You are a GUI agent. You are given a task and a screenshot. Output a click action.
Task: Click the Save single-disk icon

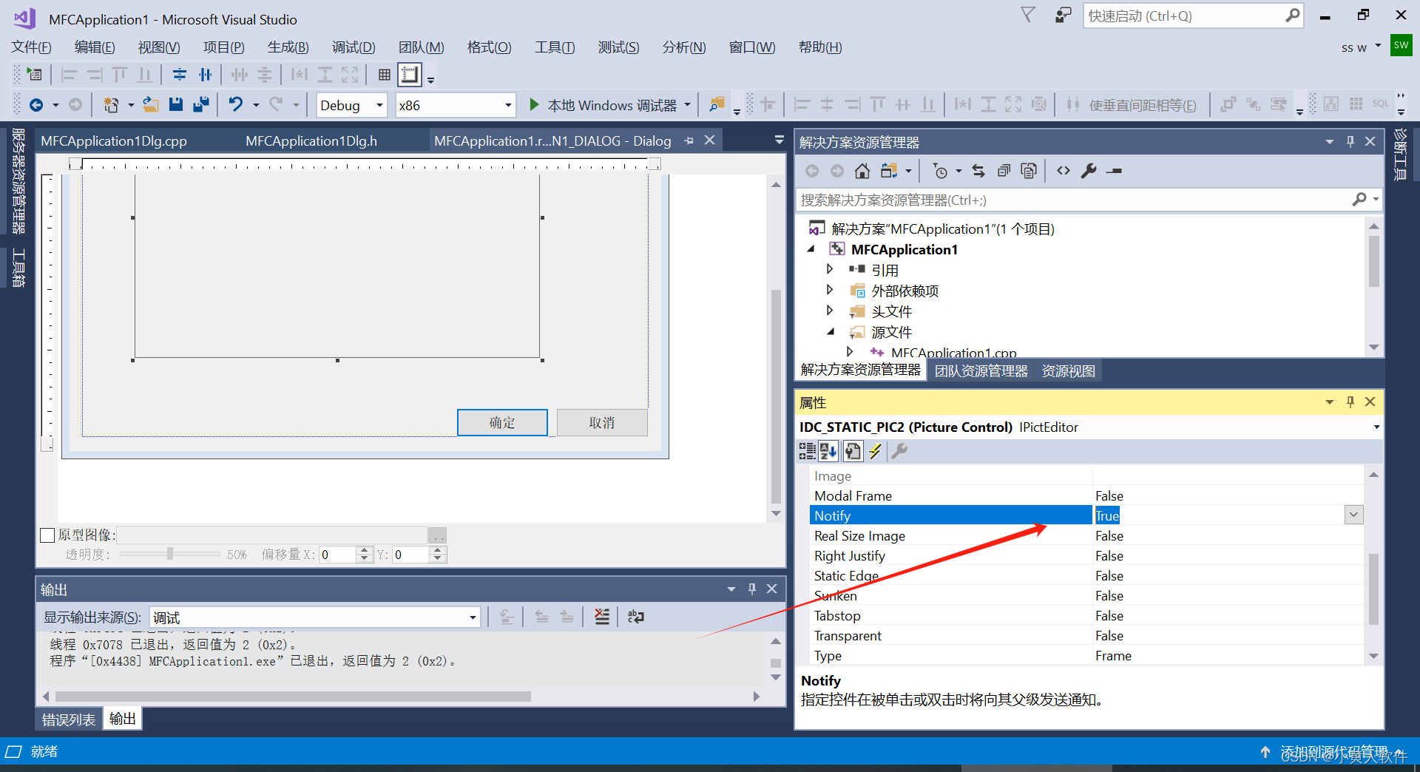click(x=175, y=105)
